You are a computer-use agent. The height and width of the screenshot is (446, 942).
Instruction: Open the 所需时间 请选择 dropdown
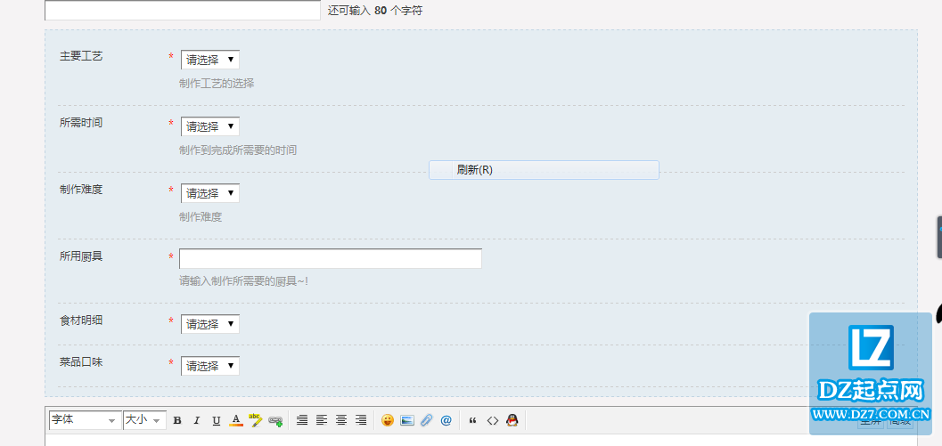209,126
